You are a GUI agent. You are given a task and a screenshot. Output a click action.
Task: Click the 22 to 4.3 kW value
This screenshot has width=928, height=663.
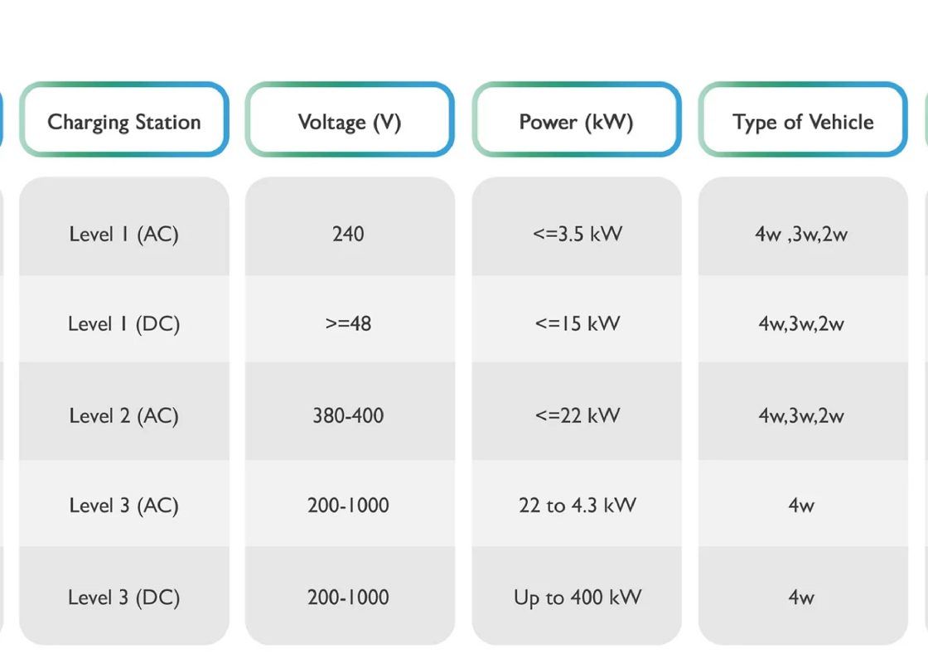577,505
